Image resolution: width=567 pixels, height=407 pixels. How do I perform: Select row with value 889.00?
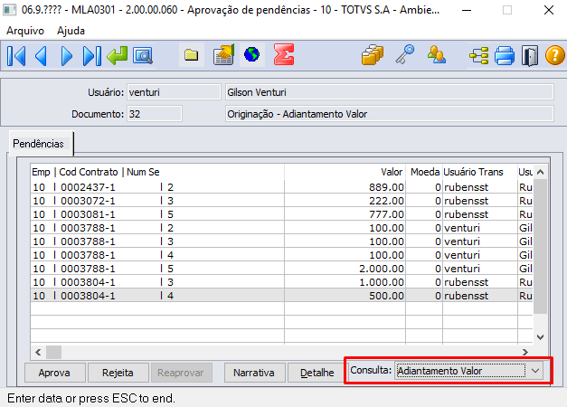[282, 187]
